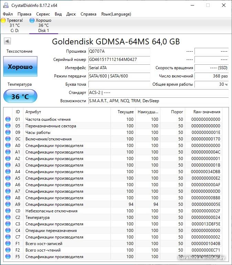Screen dimensions: 232x265
Task: Select the Переназначенные сектора row
Action: pyautogui.click(x=113, y=126)
